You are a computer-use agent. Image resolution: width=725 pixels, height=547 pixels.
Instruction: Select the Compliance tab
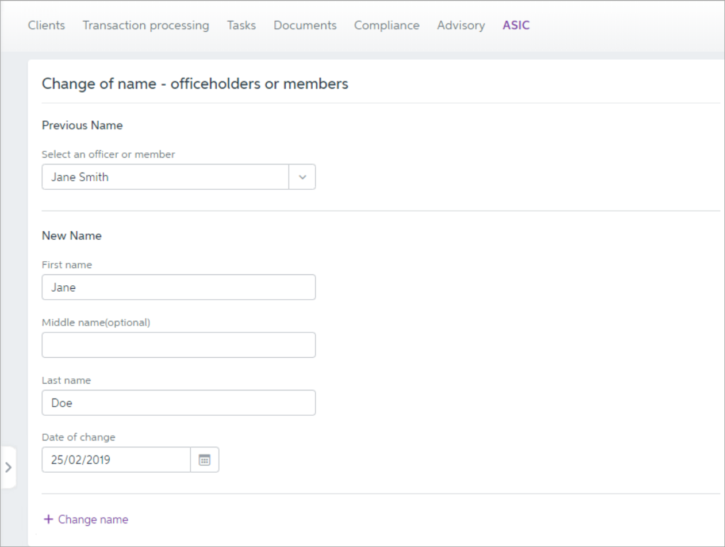coord(386,25)
